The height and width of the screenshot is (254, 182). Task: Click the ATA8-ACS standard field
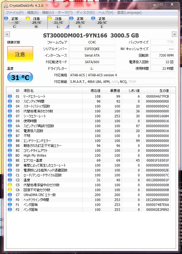122,75
